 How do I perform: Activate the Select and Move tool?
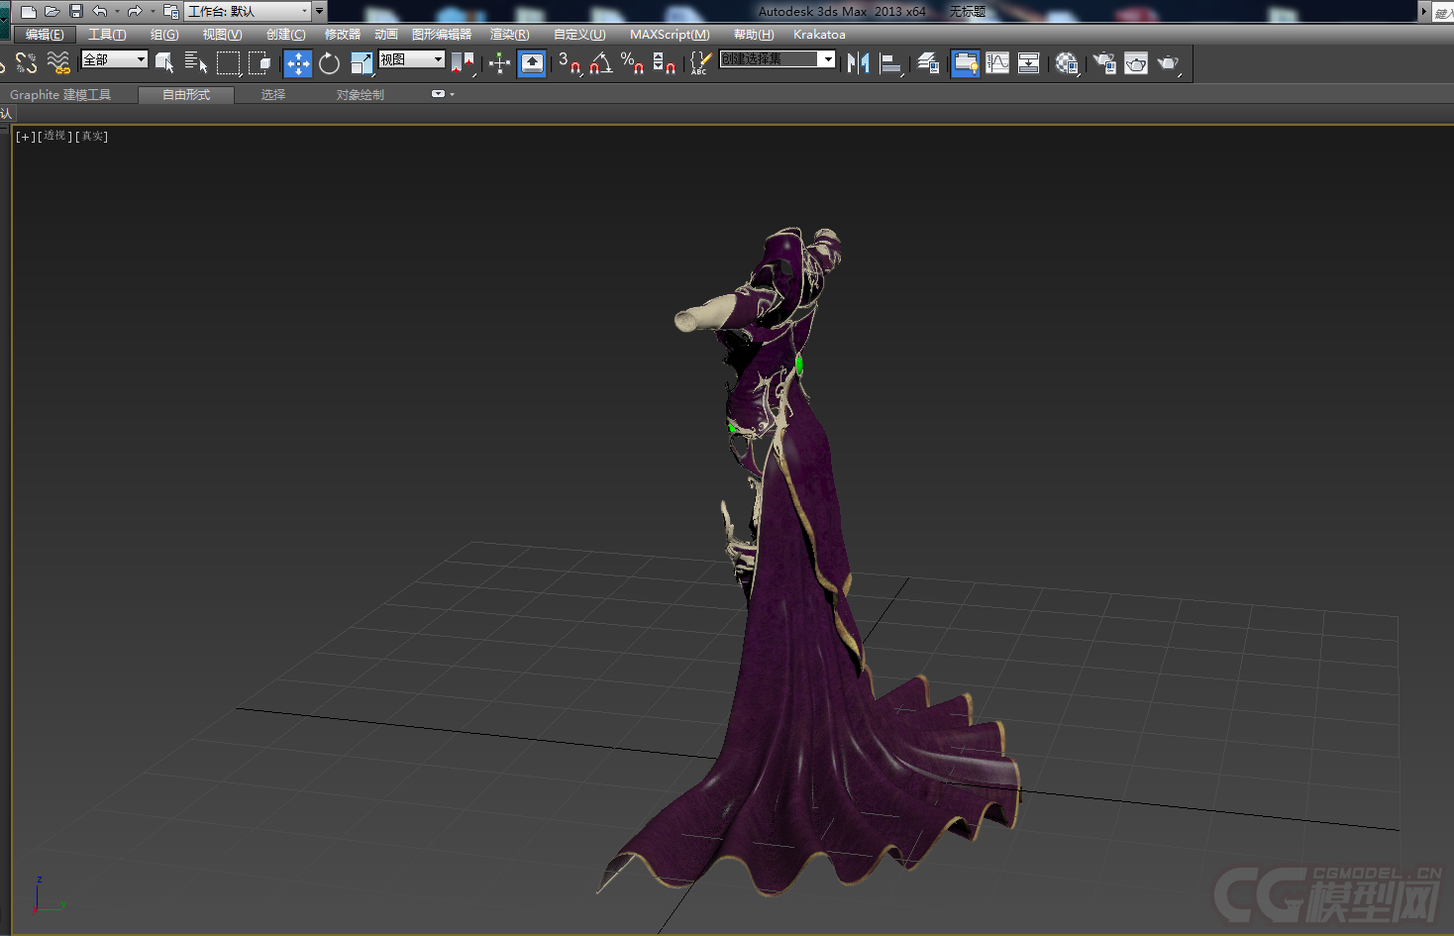[297, 63]
